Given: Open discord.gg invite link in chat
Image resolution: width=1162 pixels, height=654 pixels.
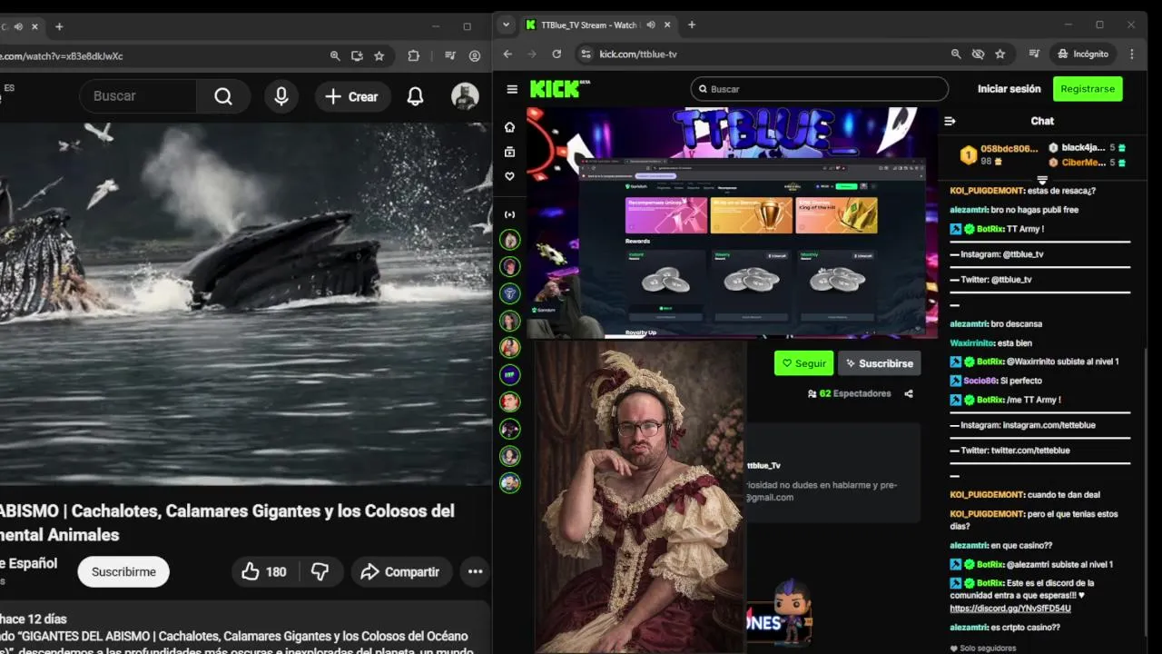Looking at the screenshot, I should pos(1010,609).
